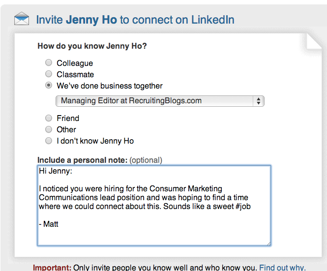Click the How do you know Jenny Ho heading
The width and height of the screenshot is (327, 271).
[92, 46]
